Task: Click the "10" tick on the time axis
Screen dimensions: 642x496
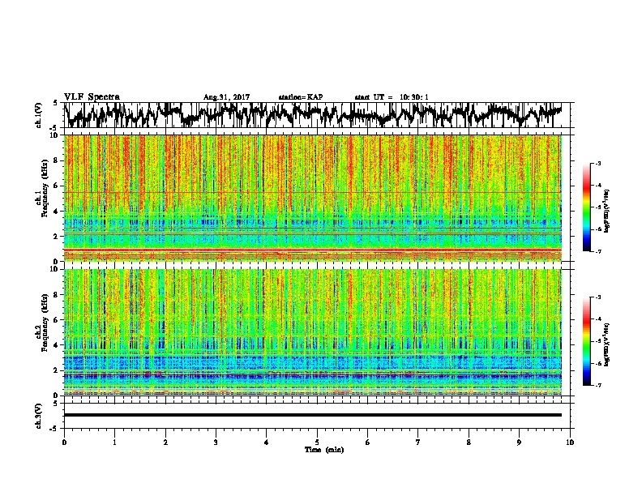Action: point(570,443)
